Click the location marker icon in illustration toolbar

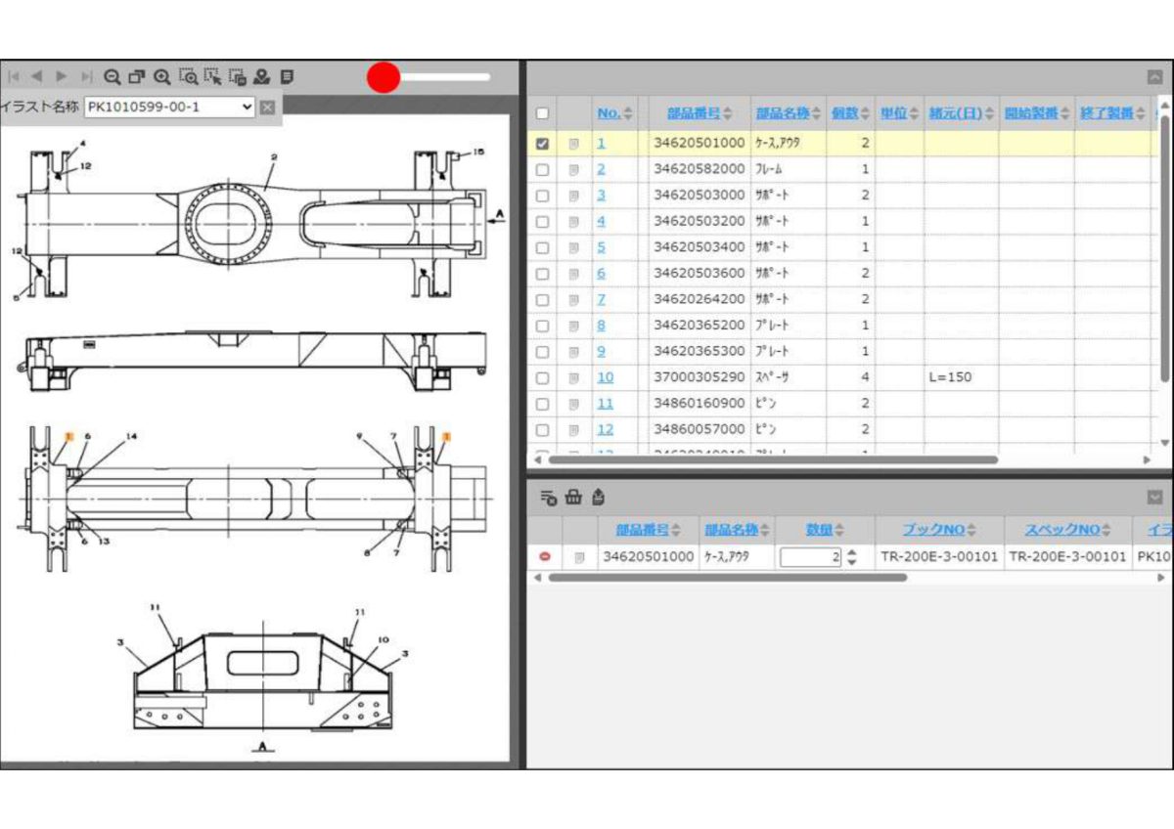(x=262, y=76)
